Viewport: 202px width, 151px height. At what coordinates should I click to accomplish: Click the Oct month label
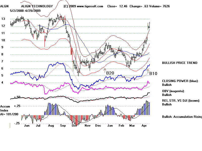tap(74, 126)
